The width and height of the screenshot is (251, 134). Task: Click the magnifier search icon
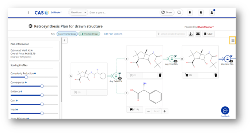[179, 12]
